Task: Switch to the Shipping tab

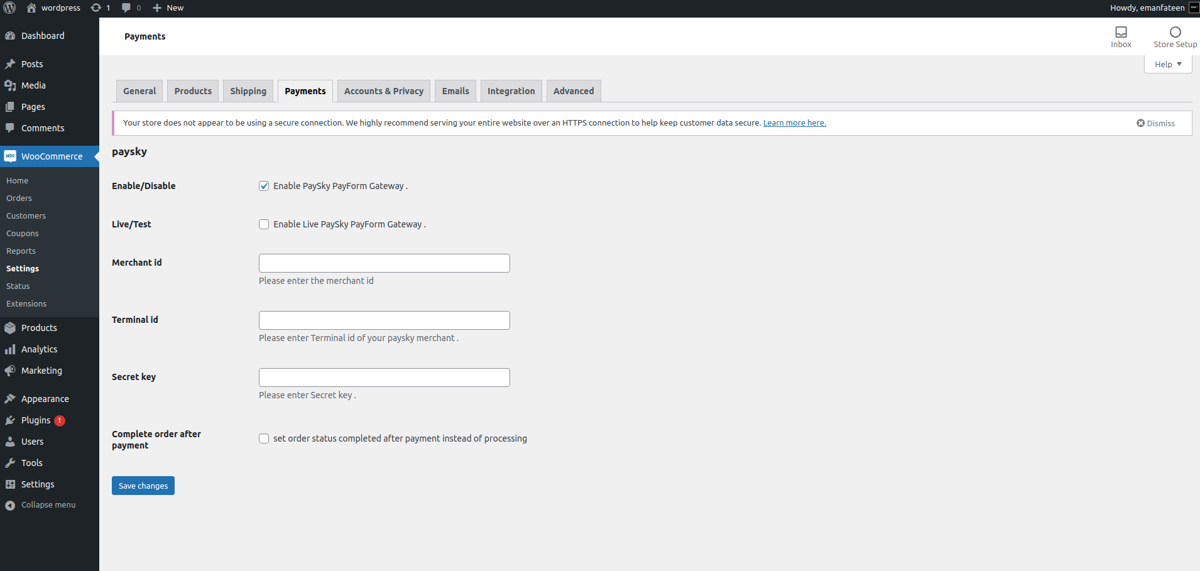Action: pyautogui.click(x=248, y=91)
